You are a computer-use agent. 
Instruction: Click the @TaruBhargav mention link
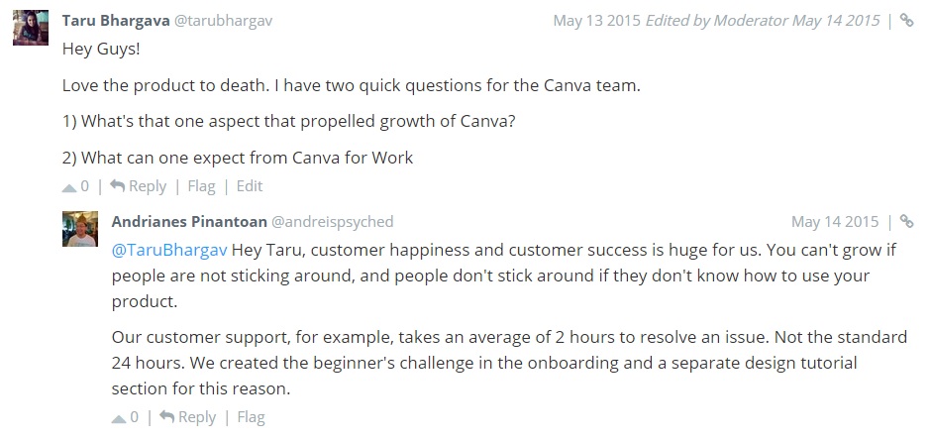(169, 250)
